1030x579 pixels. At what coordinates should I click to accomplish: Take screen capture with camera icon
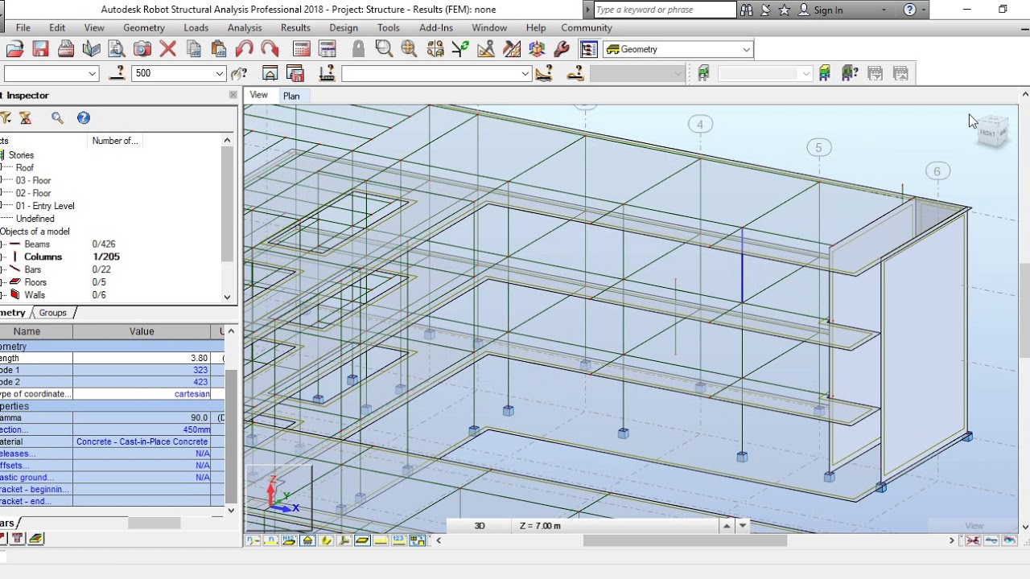point(142,49)
